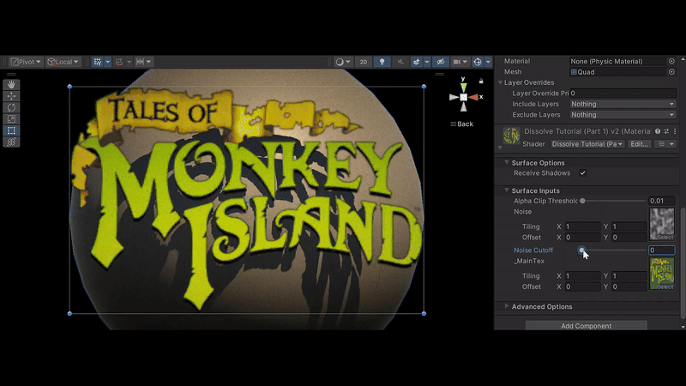Uncheck the Receive Shadows checkbox
Screen dimensions: 686x386
click(583, 173)
